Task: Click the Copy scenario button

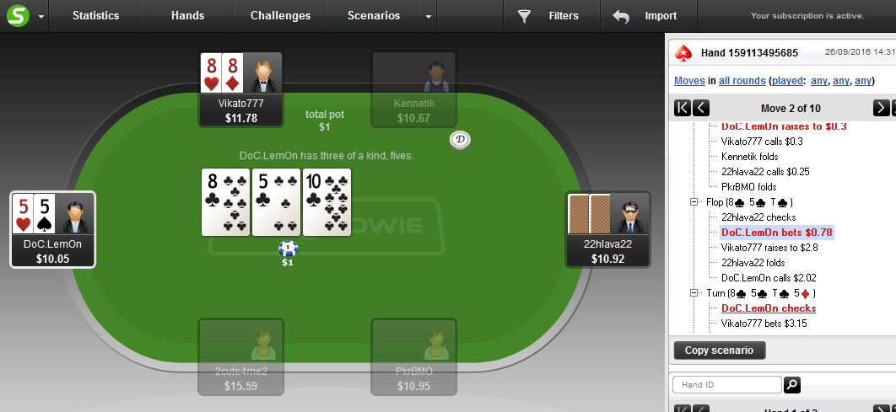Action: [720, 350]
